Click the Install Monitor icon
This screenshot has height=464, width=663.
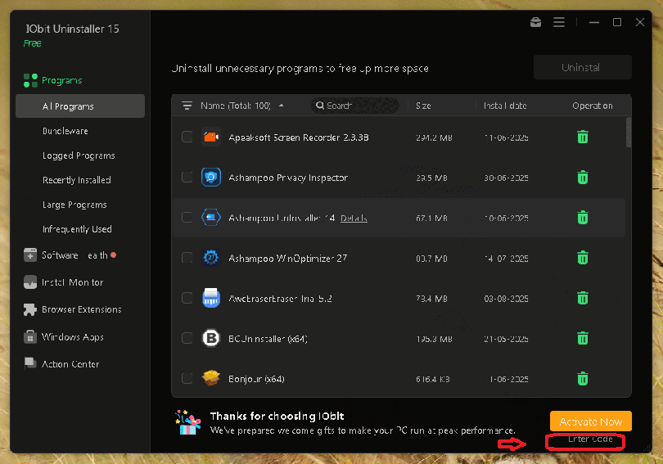(30, 282)
